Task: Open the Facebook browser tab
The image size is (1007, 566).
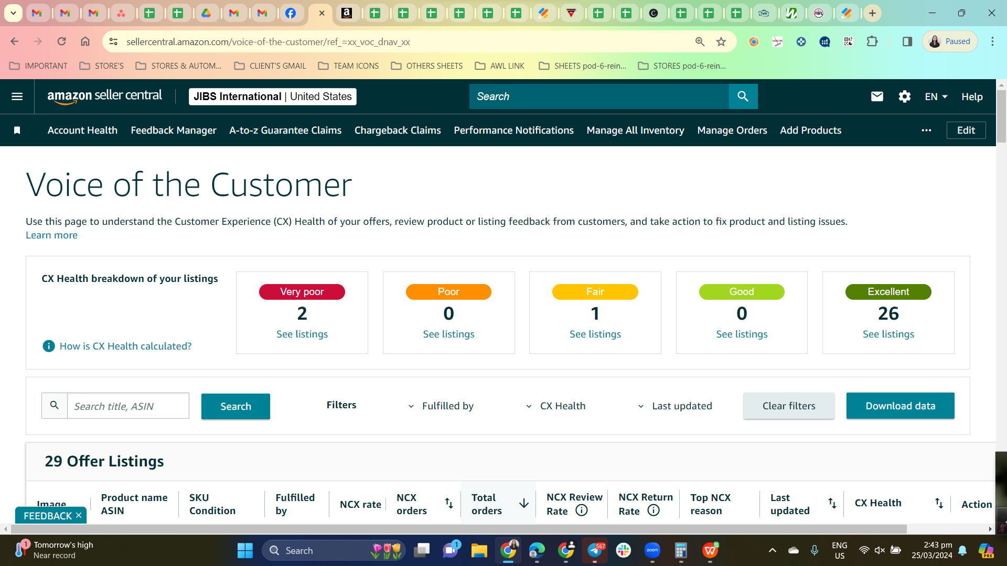Action: [x=291, y=13]
